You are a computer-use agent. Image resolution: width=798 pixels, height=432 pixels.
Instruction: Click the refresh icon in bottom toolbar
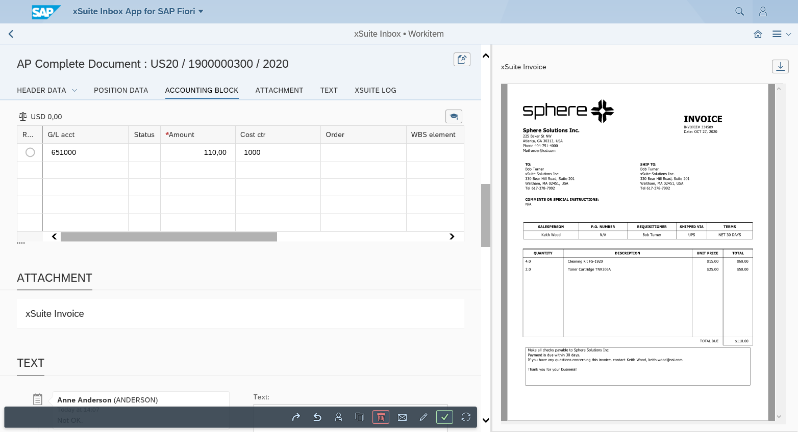click(466, 417)
